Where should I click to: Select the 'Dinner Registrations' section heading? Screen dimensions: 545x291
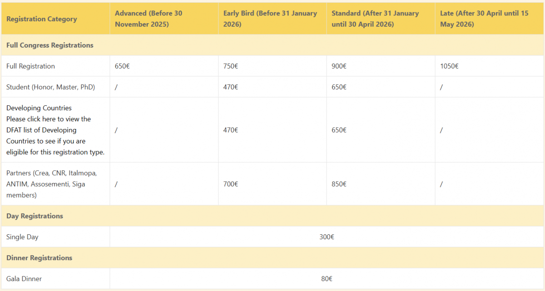39,258
